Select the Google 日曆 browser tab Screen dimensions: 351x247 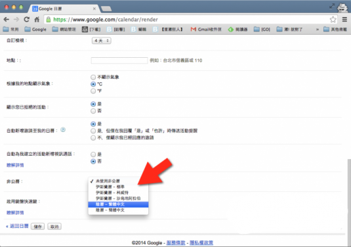tap(63, 9)
